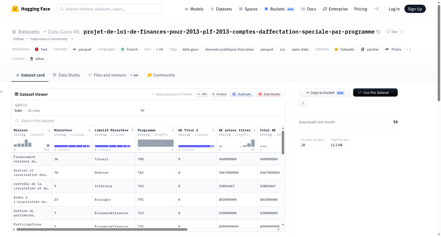Click the Écologie cell
The height and width of the screenshot is (237, 441).
(114, 200)
